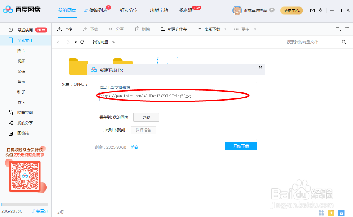Open the 功能宝箱 tab
The image size is (353, 217).
click(159, 10)
